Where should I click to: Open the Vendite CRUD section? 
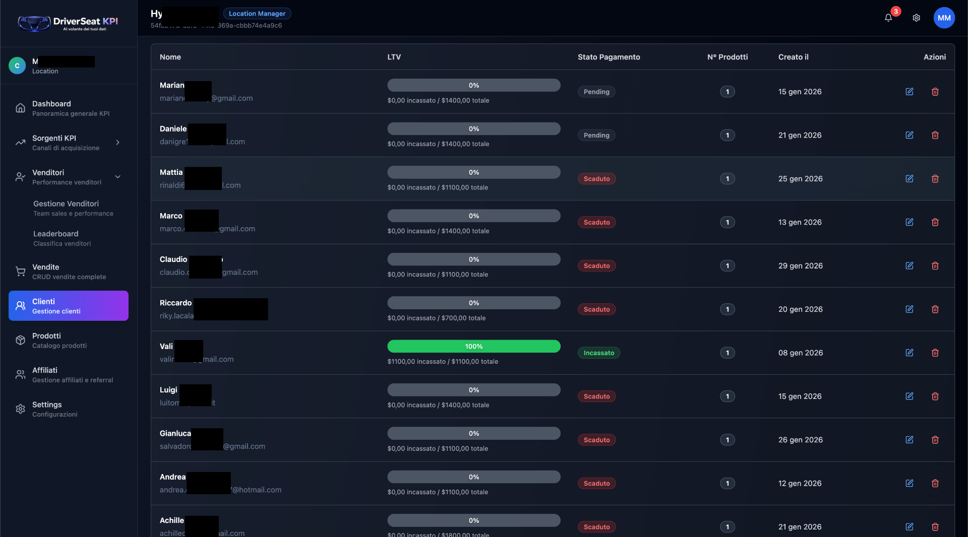tap(68, 272)
